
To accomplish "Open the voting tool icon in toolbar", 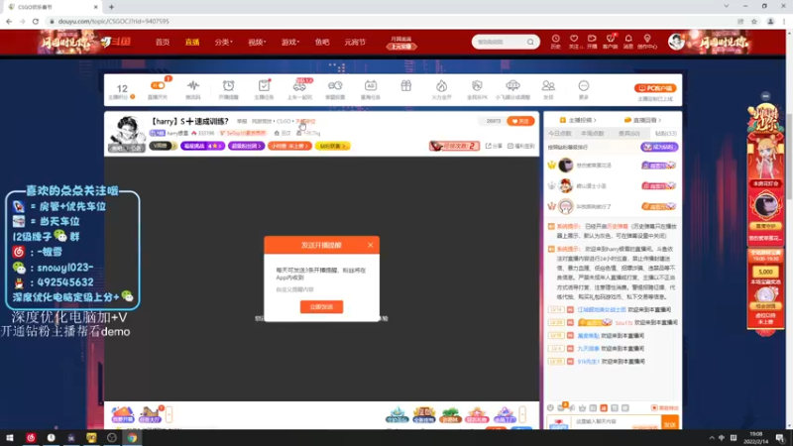I will coord(335,89).
